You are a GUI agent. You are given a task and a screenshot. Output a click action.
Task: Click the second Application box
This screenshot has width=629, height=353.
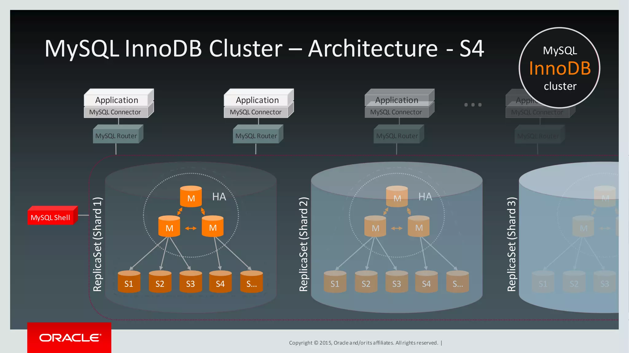point(257,100)
